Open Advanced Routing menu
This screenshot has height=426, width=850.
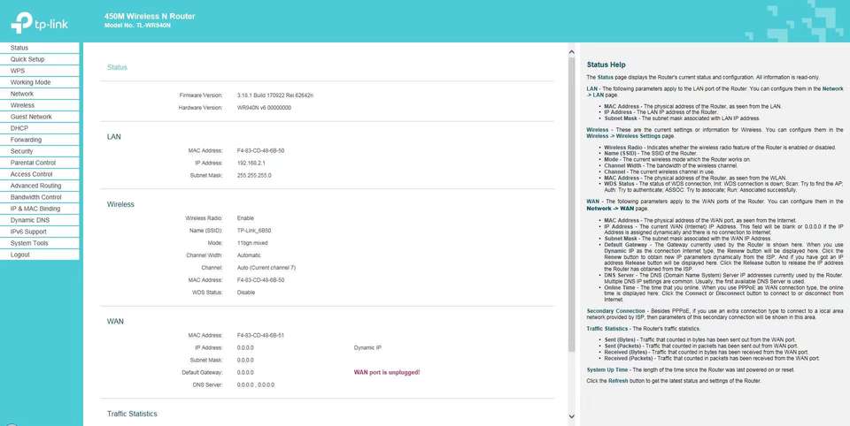(x=40, y=186)
